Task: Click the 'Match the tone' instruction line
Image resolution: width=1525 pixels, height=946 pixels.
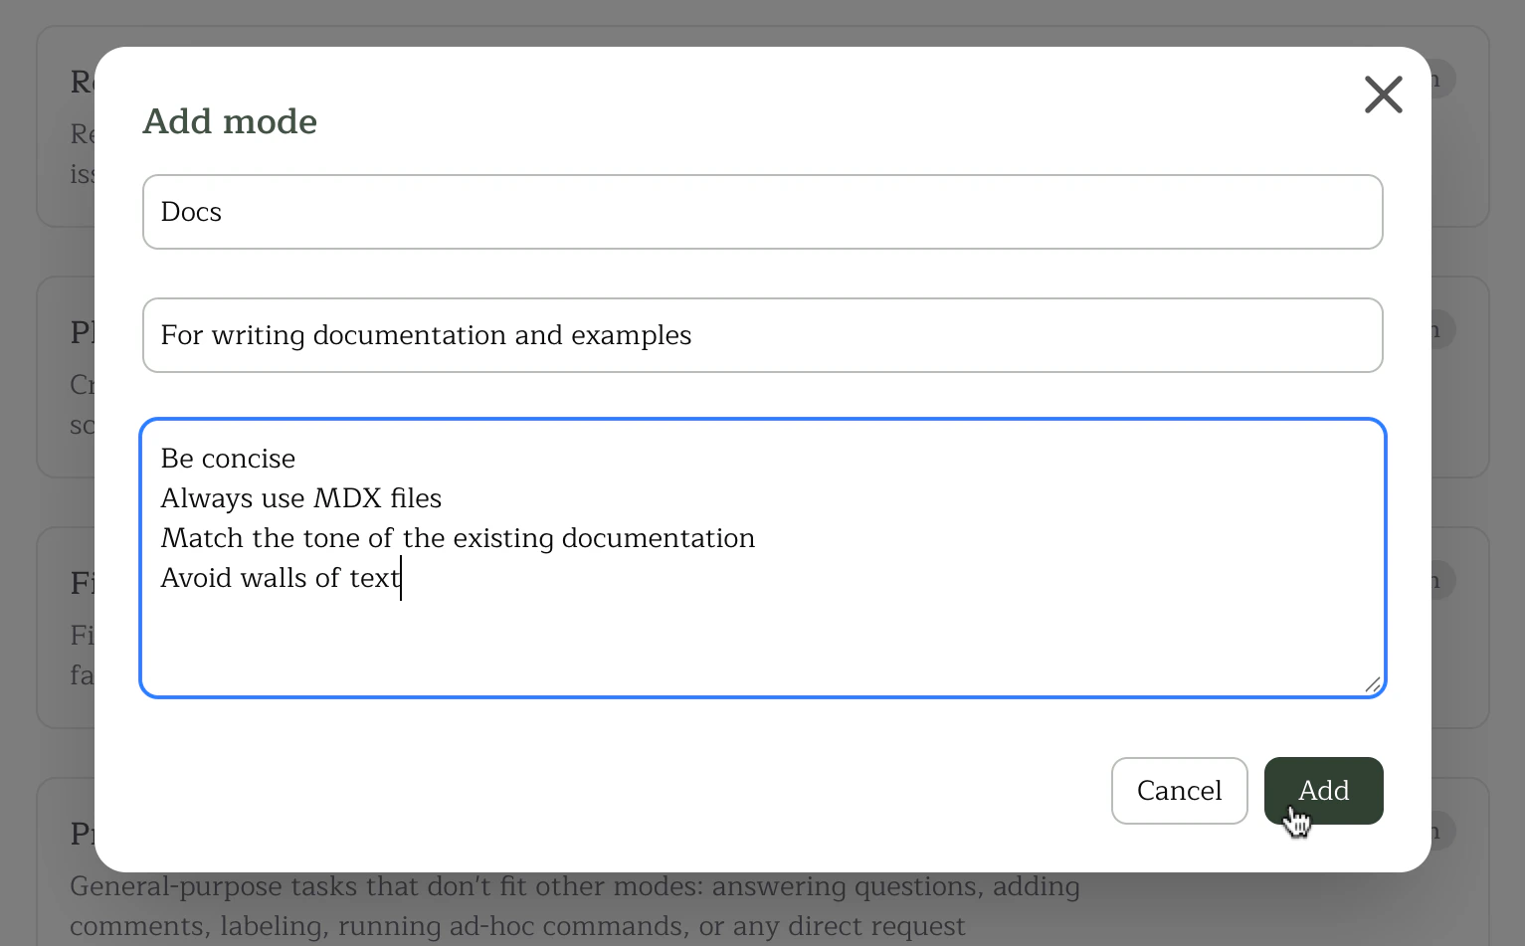Action: tap(457, 537)
